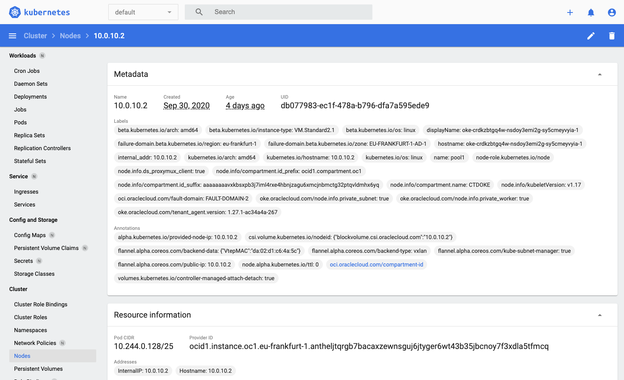624x380 pixels.
Task: Open Cluster Roles in sidebar
Action: [x=31, y=317]
